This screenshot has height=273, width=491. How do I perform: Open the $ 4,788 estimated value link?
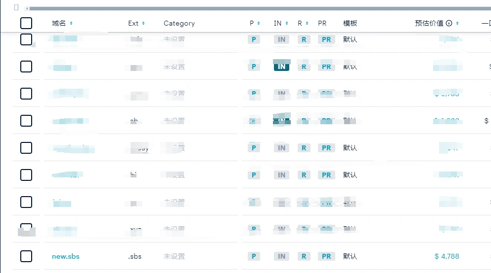tap(446, 256)
